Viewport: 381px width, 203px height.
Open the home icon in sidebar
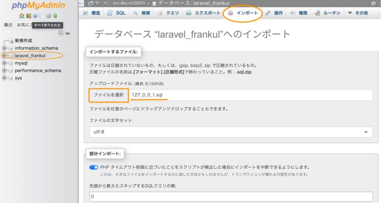[22, 16]
